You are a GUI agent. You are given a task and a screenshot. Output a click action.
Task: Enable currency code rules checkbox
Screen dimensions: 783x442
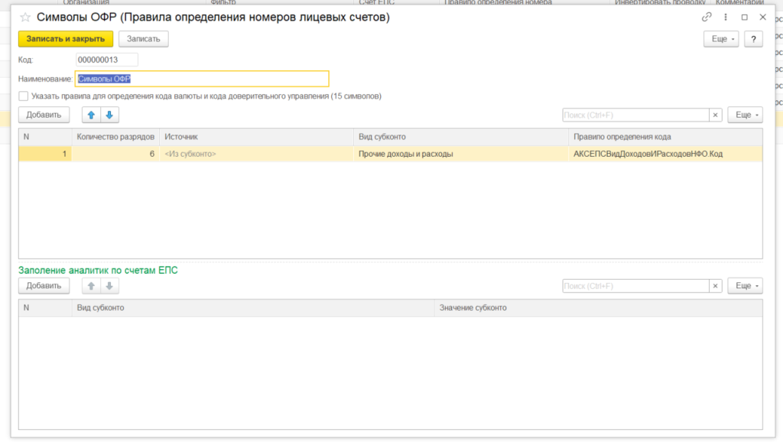[24, 96]
